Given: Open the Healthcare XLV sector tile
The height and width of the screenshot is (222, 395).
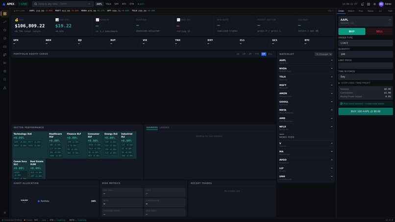Looking at the screenshot, I should [x=56, y=145].
